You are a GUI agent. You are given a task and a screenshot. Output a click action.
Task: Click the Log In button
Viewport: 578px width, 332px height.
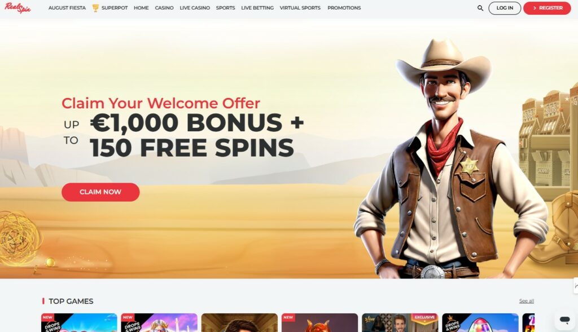click(505, 8)
